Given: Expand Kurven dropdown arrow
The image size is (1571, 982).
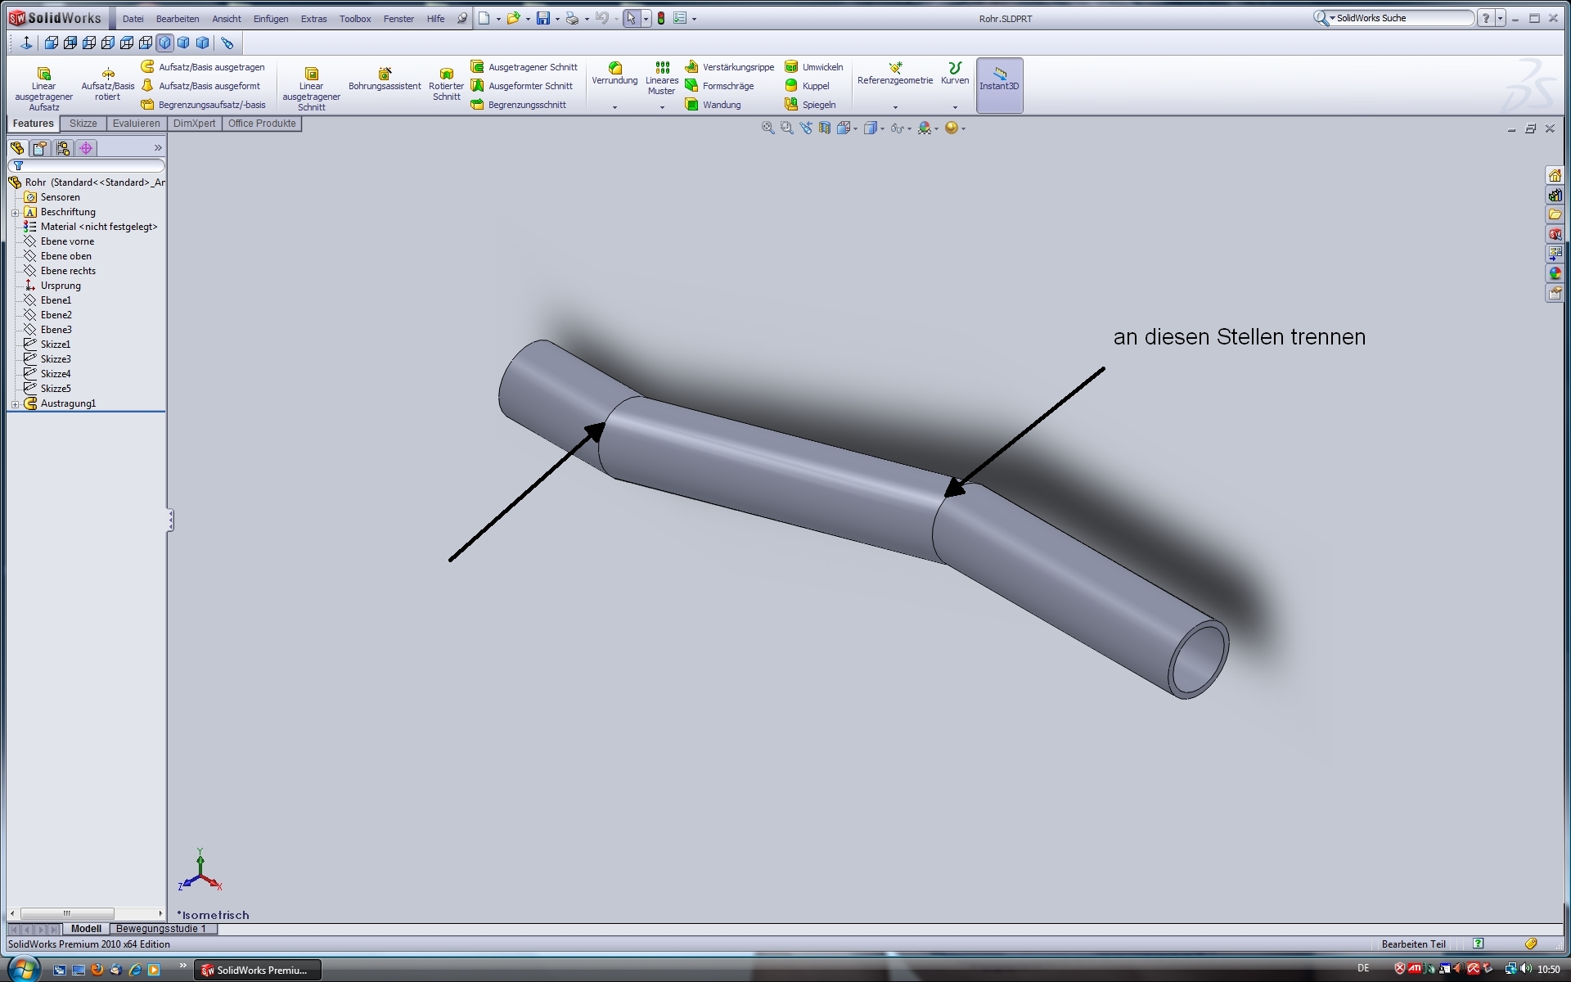Looking at the screenshot, I should tap(955, 107).
